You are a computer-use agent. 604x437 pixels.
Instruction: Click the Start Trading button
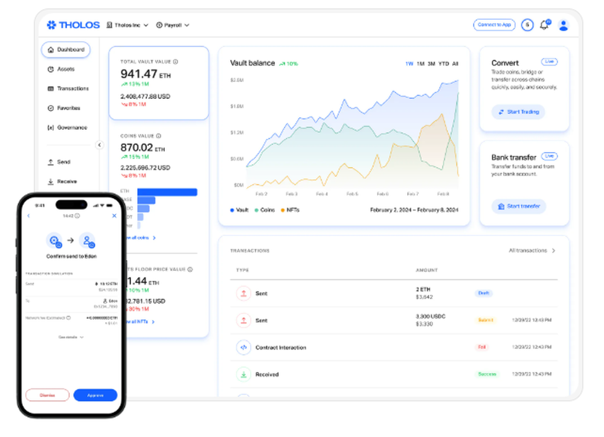[518, 112]
